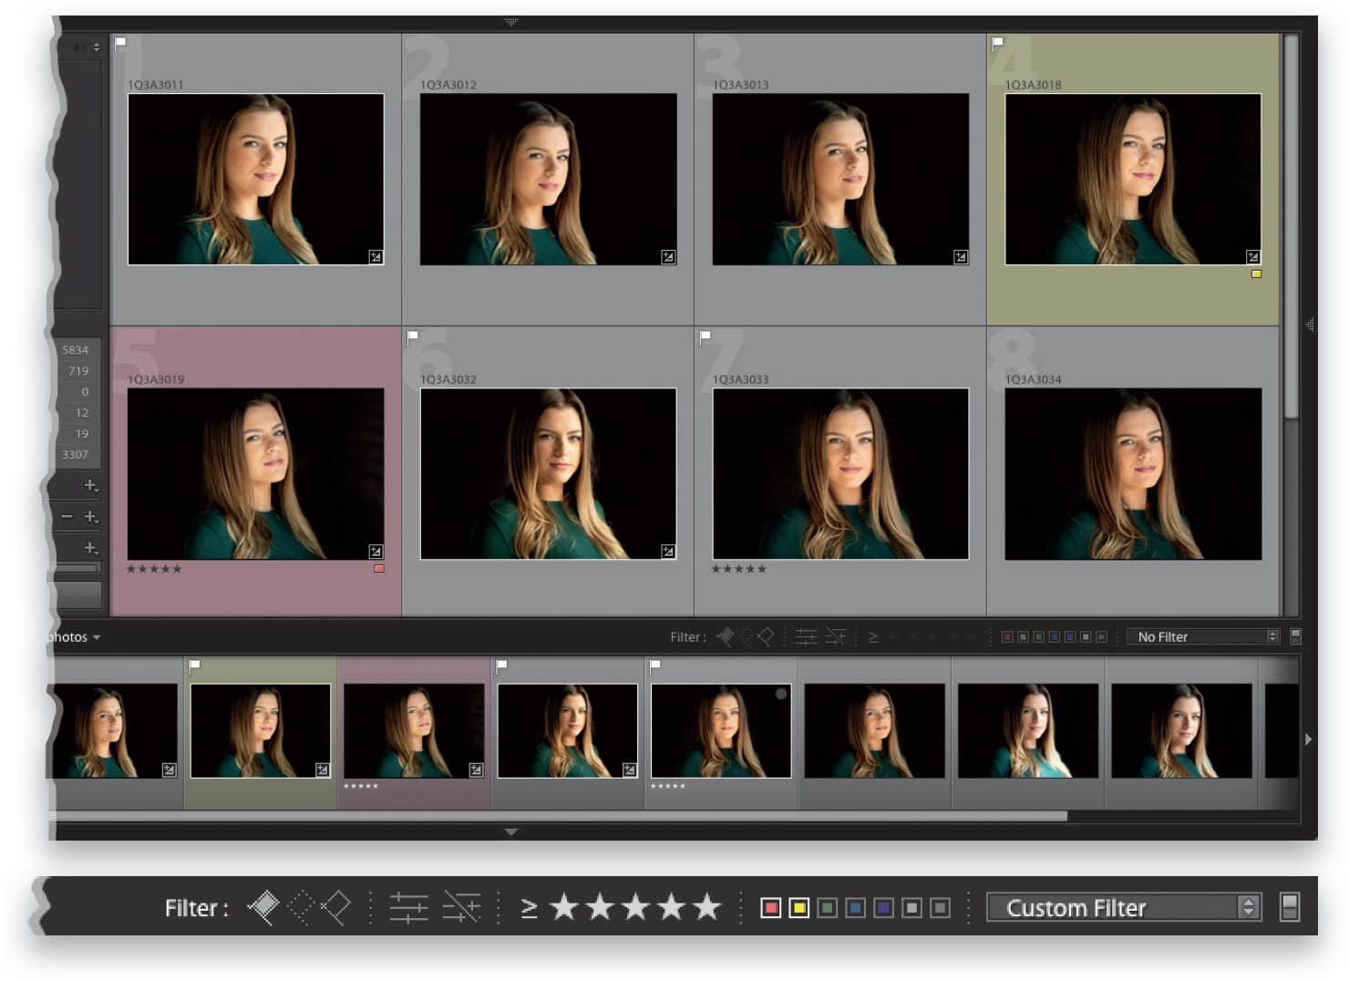The width and height of the screenshot is (1349, 981).
Task: Advance filmstrip with right arrow
Action: 1308,739
